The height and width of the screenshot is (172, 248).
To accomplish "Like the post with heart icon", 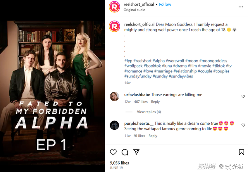I will [113, 152].
